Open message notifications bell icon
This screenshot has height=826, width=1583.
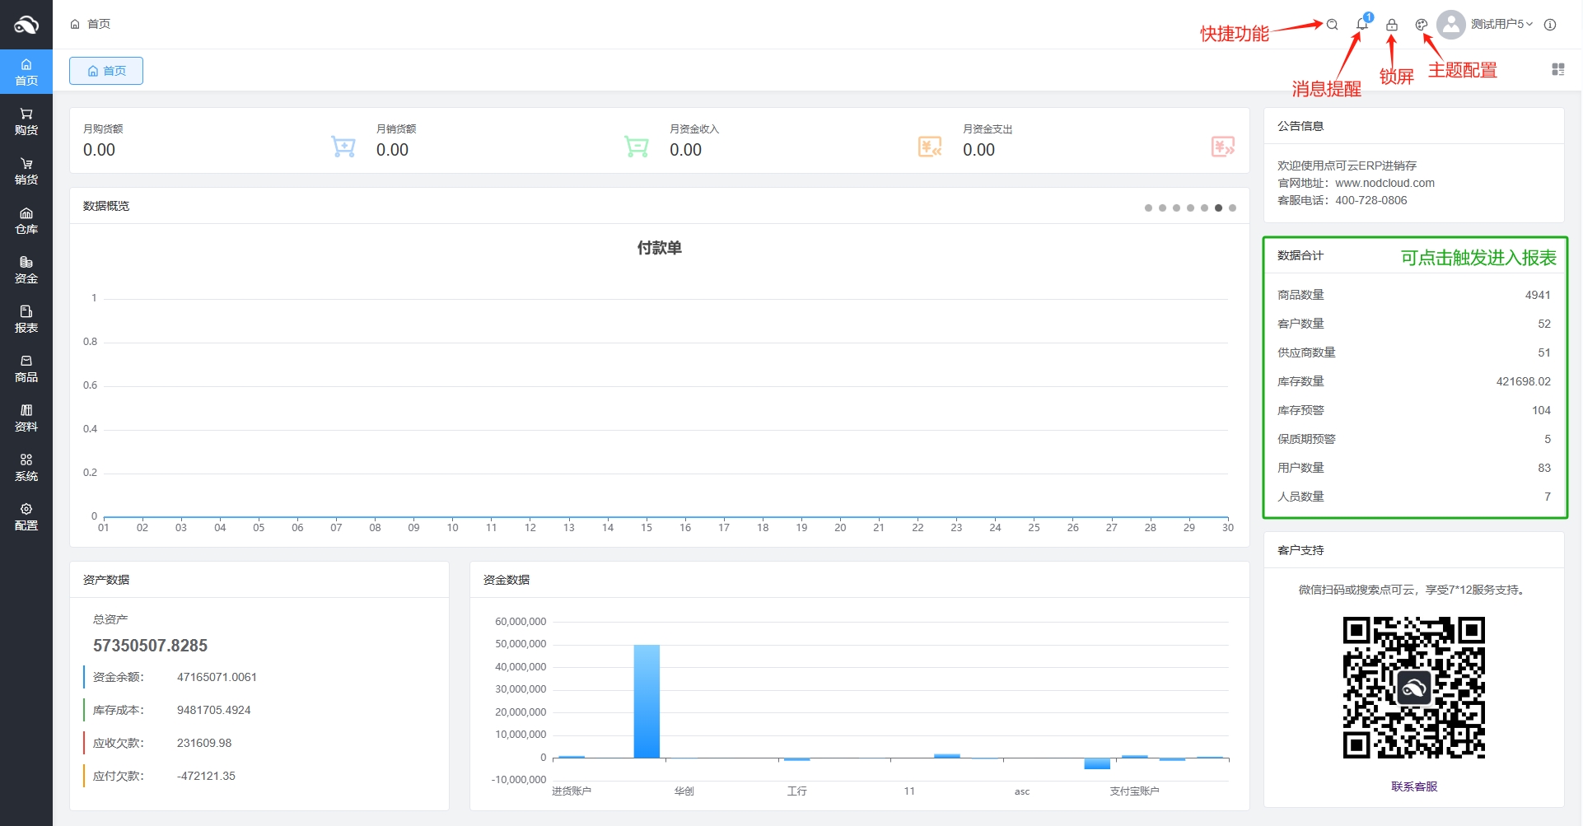point(1362,24)
